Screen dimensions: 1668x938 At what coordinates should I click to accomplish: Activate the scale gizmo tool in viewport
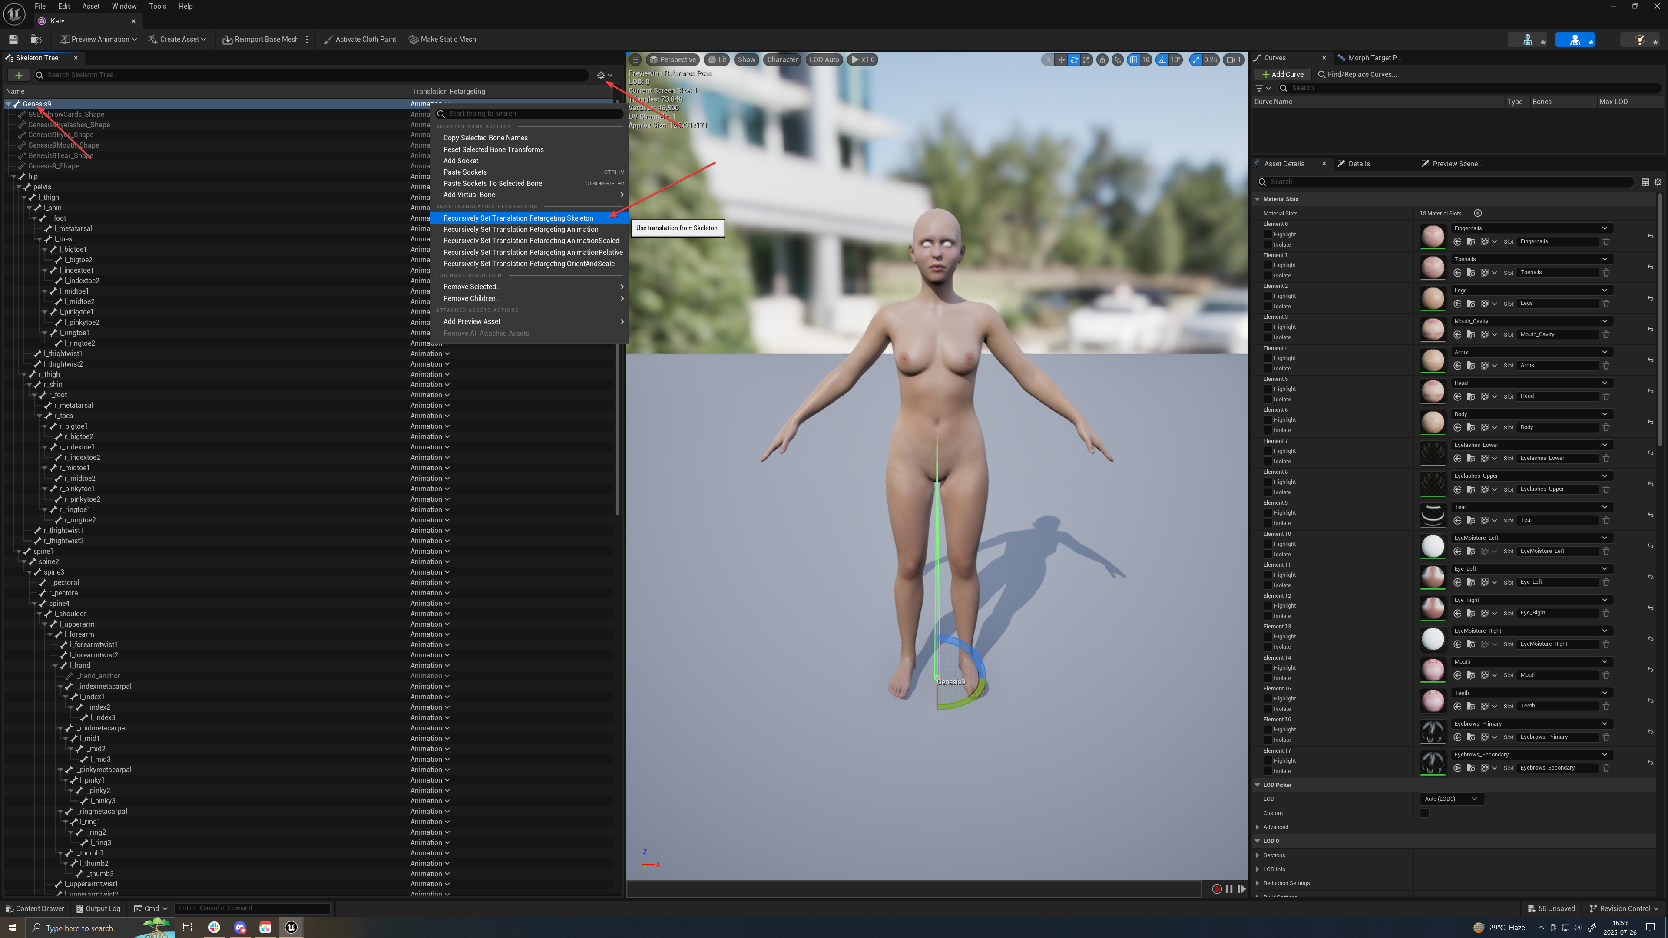coord(1086,59)
